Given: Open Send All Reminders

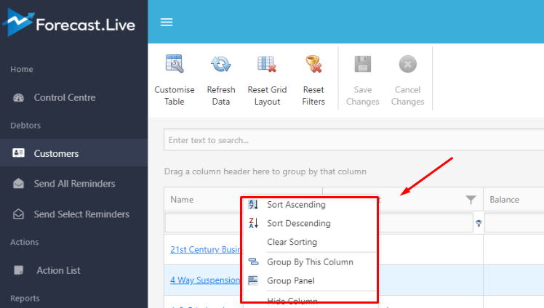Looking at the screenshot, I should (x=73, y=184).
